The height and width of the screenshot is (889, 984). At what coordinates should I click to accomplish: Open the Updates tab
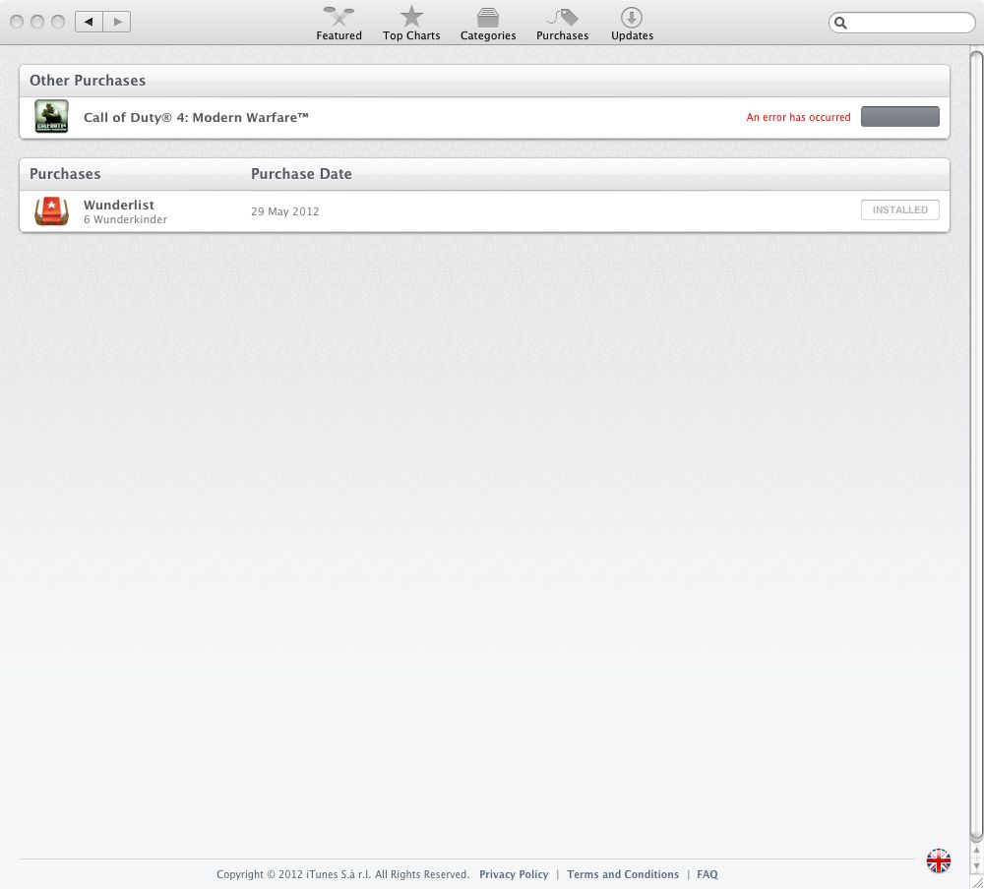coord(632,24)
